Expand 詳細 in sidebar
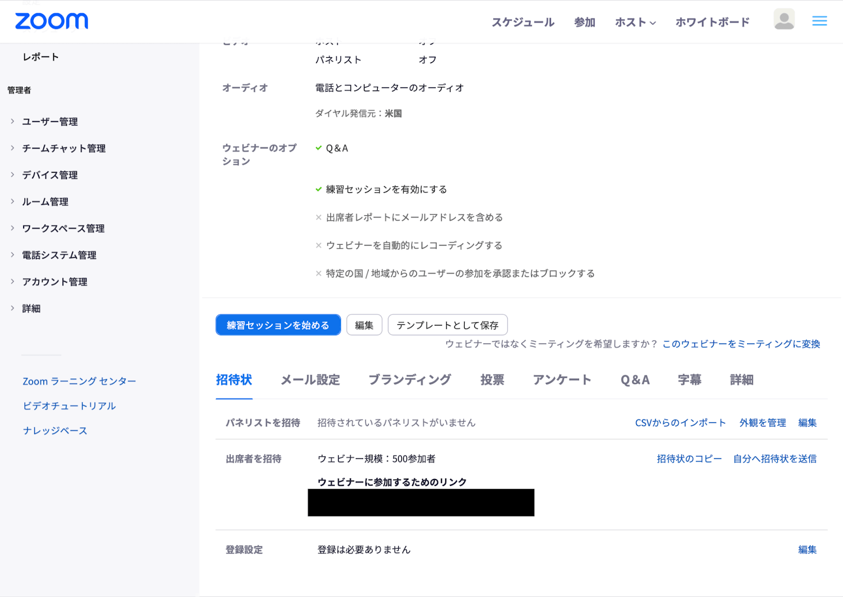 (x=31, y=309)
